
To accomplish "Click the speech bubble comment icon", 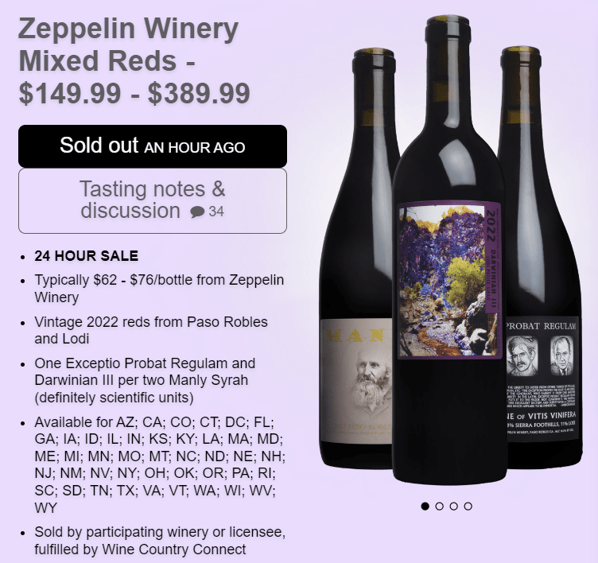I will click(x=197, y=212).
